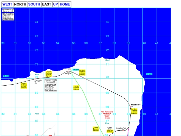Click the South Eastern Railway label nearest Margate
181x136 pixels.
tap(76, 88)
